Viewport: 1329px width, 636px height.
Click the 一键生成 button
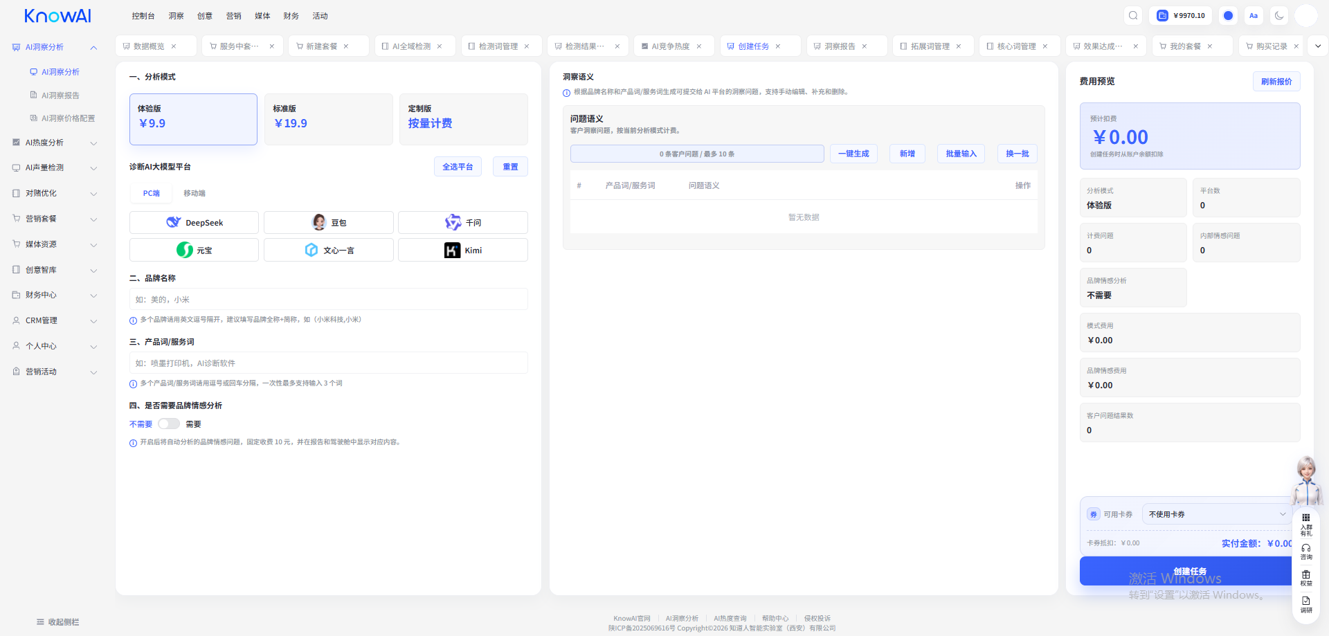(853, 154)
